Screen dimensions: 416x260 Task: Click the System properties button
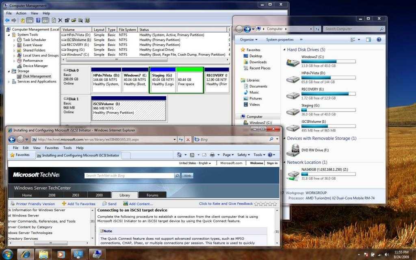tap(279, 39)
